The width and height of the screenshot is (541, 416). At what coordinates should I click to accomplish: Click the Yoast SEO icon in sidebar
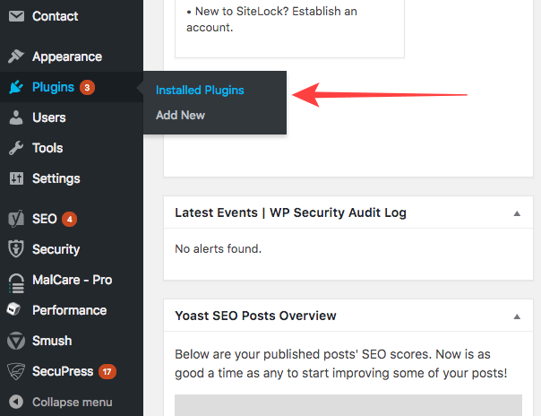15,219
